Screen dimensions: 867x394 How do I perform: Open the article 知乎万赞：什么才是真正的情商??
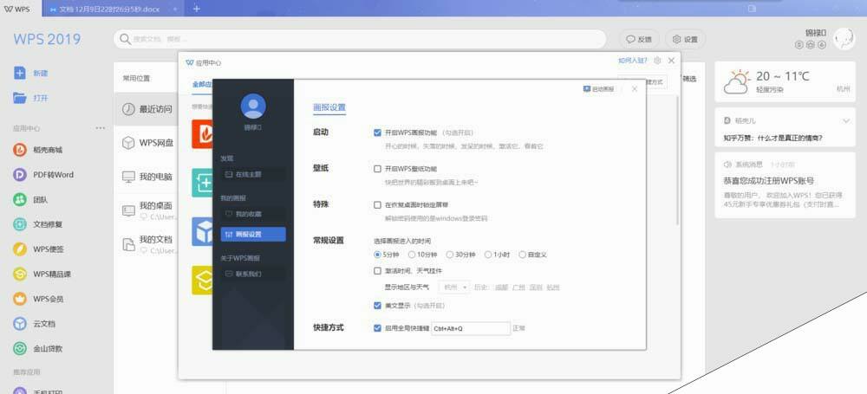tap(772, 139)
